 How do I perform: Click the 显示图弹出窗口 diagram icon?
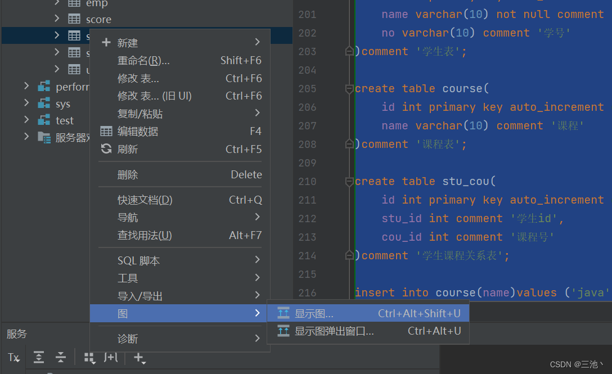coord(283,331)
